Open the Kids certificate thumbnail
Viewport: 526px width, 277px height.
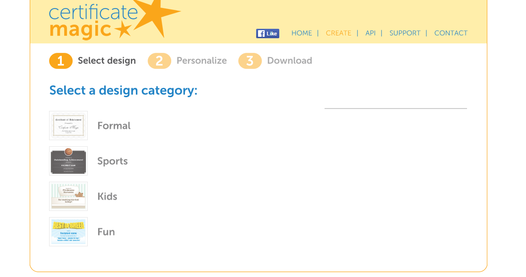[x=68, y=196]
